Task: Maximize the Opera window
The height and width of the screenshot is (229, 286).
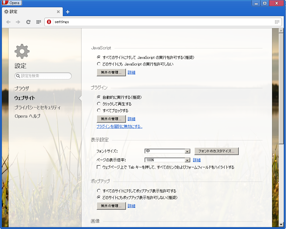Action: tap(264, 3)
